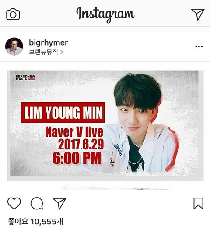This screenshot has width=210, height=230.
Task: Open the 브랜뉴뮤직 location link
Action: [x=43, y=52]
